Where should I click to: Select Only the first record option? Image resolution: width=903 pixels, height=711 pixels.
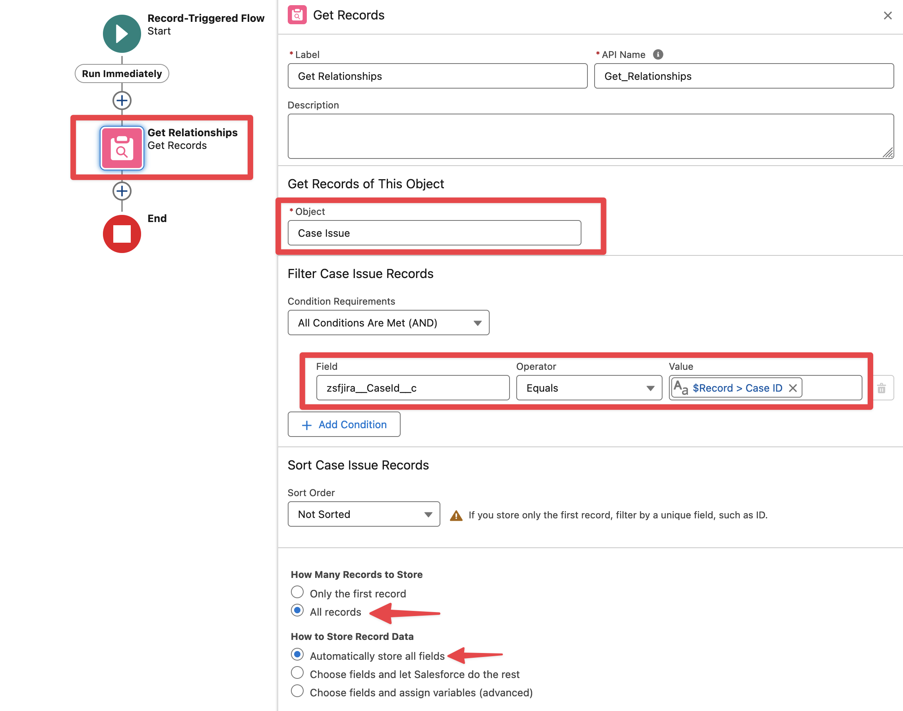pyautogui.click(x=297, y=592)
